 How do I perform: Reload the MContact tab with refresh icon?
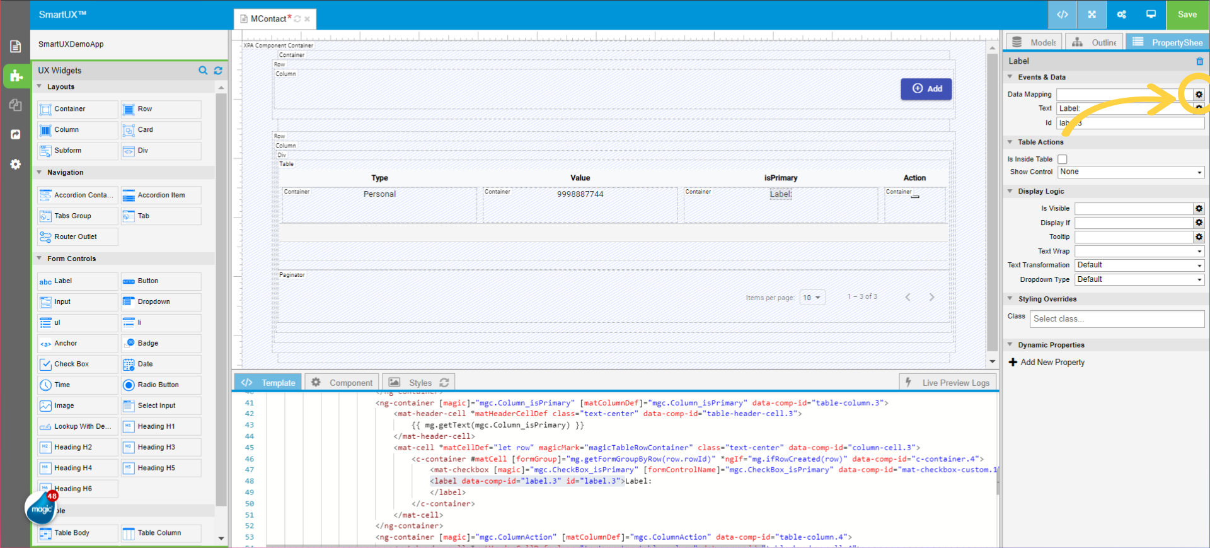297,19
